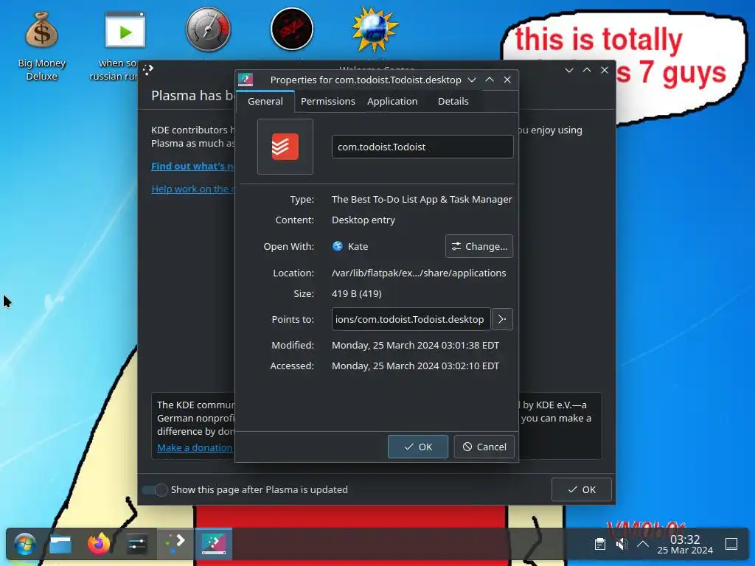This screenshot has width=755, height=566.
Task: Minimize the Properties dialog
Action: (x=472, y=80)
